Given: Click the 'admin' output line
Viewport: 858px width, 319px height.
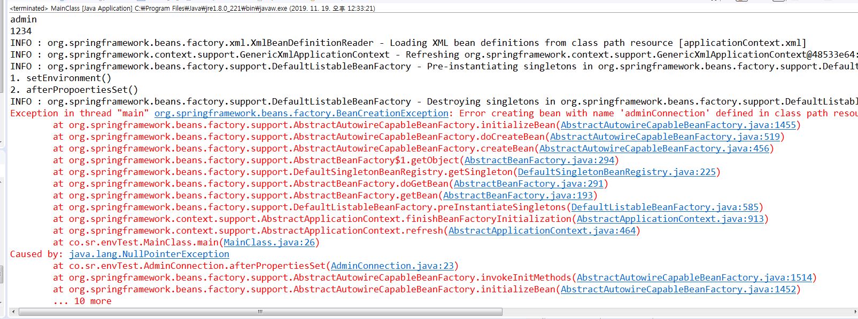Looking at the screenshot, I should (x=24, y=19).
